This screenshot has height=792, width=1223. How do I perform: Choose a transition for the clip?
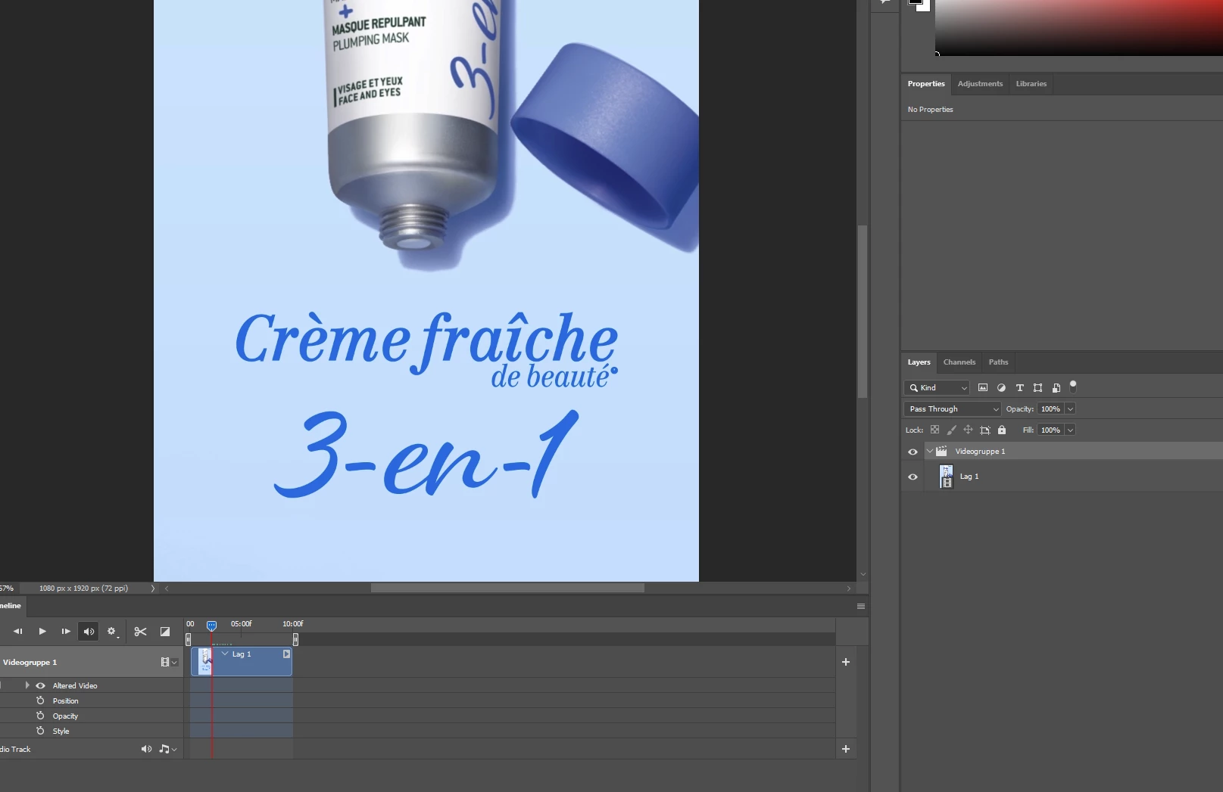coord(165,632)
